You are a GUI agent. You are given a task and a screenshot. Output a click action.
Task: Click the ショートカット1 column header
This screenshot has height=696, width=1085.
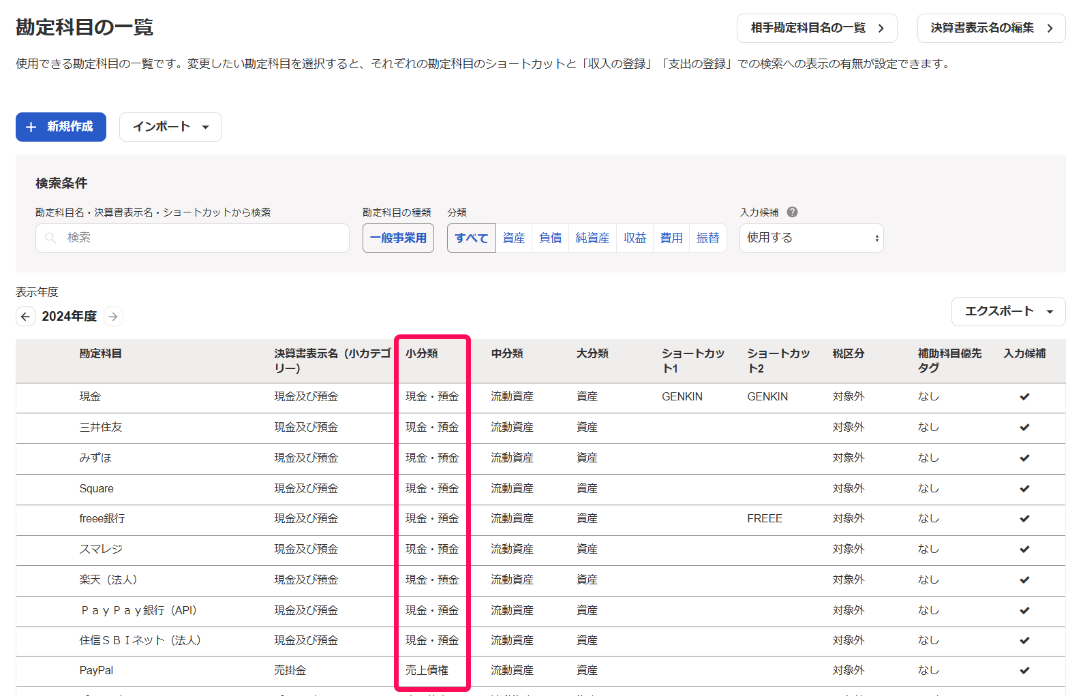693,360
